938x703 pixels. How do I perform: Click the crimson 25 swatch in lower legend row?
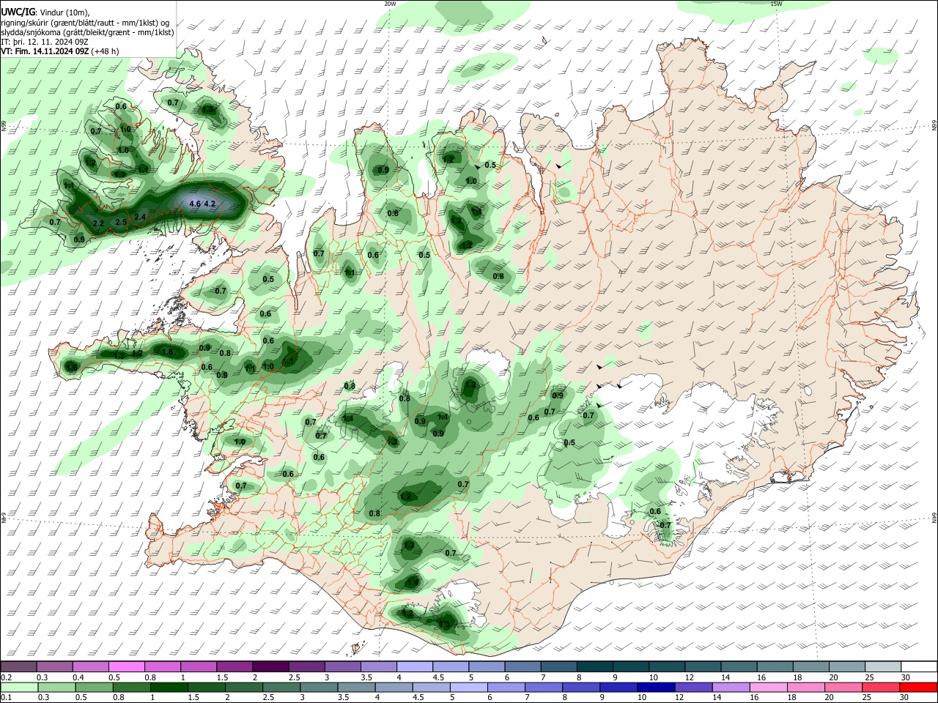click(881, 687)
